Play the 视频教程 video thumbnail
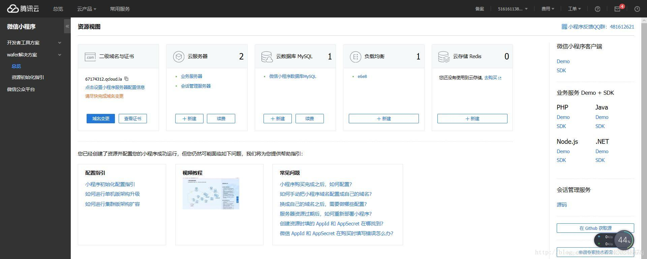 (211, 193)
